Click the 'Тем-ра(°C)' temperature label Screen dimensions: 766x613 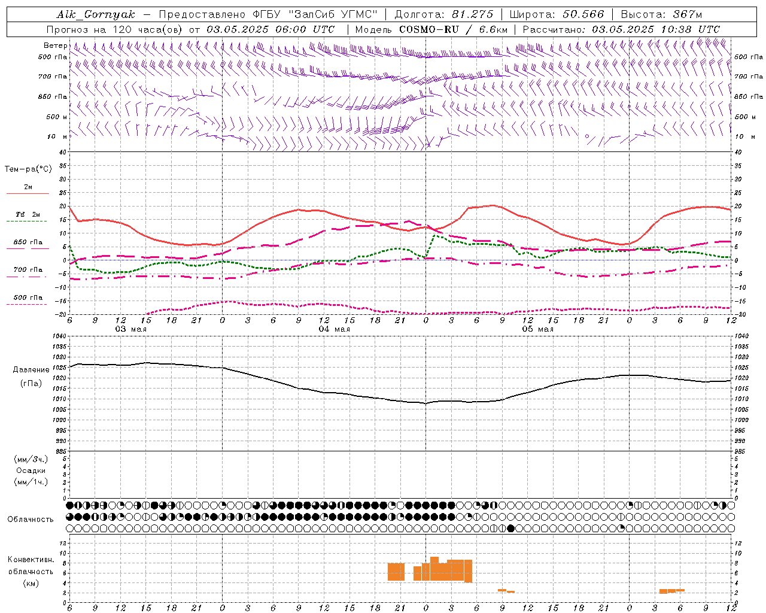tap(28, 169)
